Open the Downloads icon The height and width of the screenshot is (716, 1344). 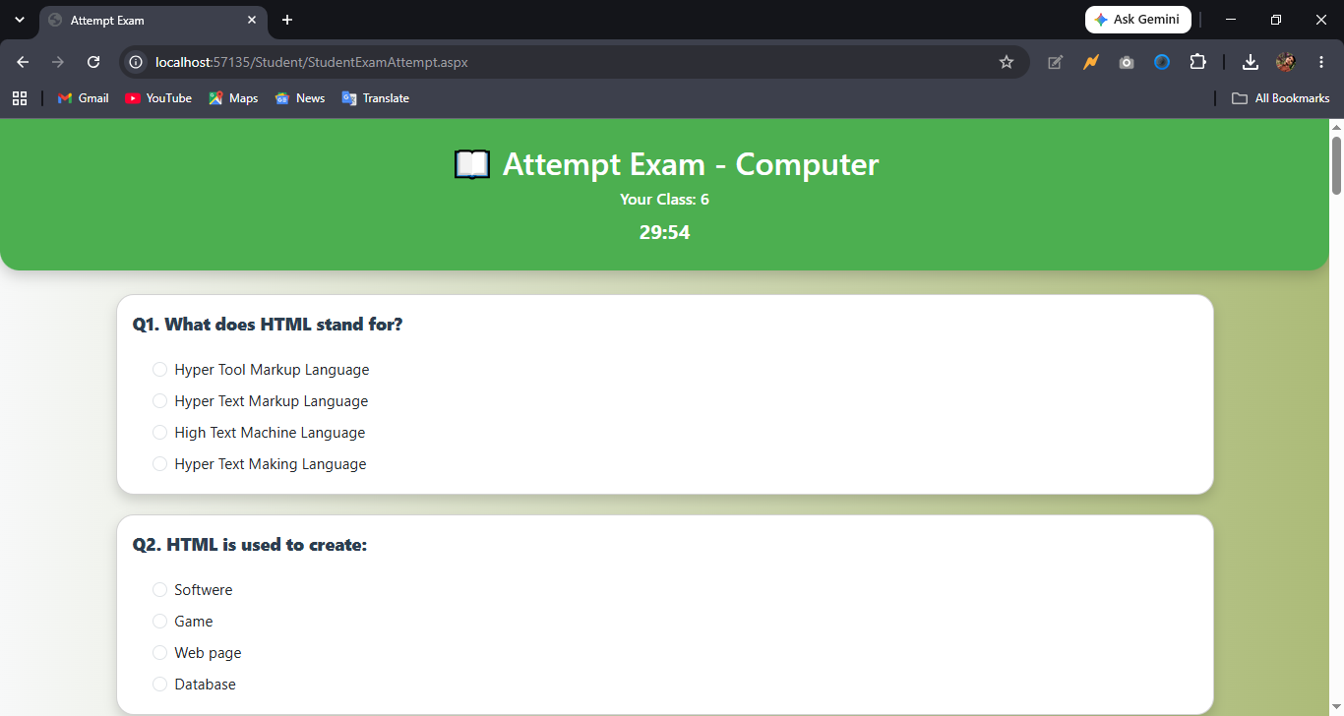pos(1250,62)
